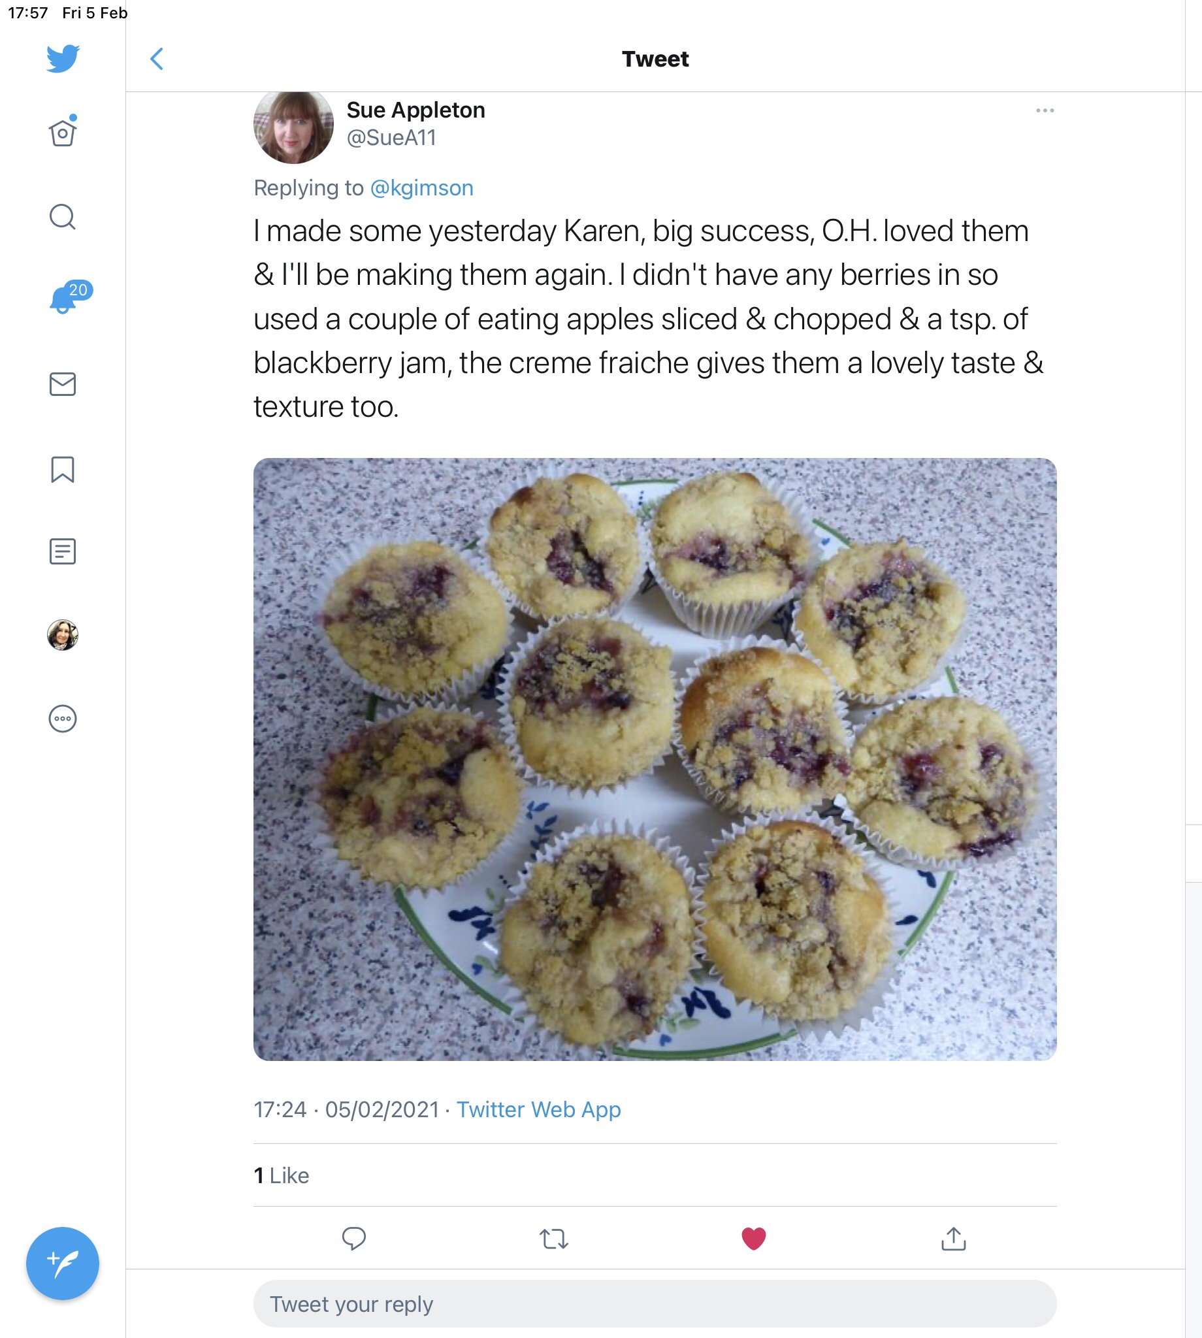Image resolution: width=1202 pixels, height=1338 pixels.
Task: Toggle retweet on this tweet
Action: (553, 1238)
